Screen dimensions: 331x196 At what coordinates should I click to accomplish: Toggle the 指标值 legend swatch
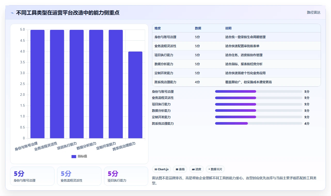click(x=74, y=156)
